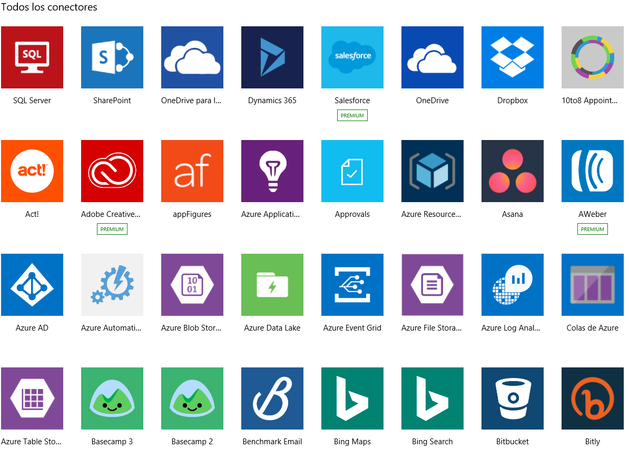Open the SQL Server connector icon
Screen dimensions: 629x449
[x=32, y=57]
